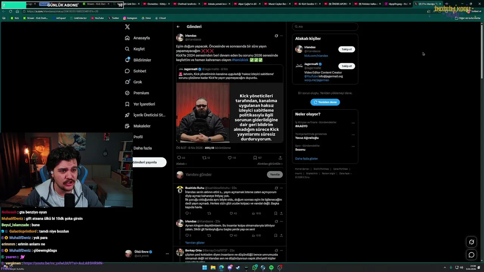Open Instagram bookmark in bookmarks bar
The width and height of the screenshot is (484, 272).
tap(130, 18)
